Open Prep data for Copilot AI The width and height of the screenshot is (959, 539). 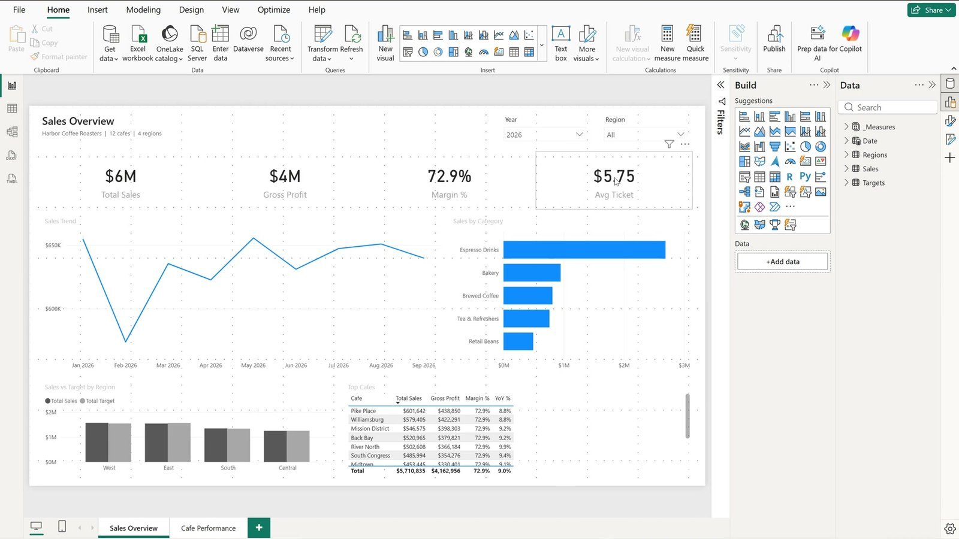tap(818, 43)
